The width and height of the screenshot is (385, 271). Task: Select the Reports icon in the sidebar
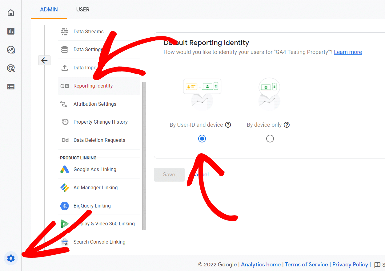pos(10,31)
